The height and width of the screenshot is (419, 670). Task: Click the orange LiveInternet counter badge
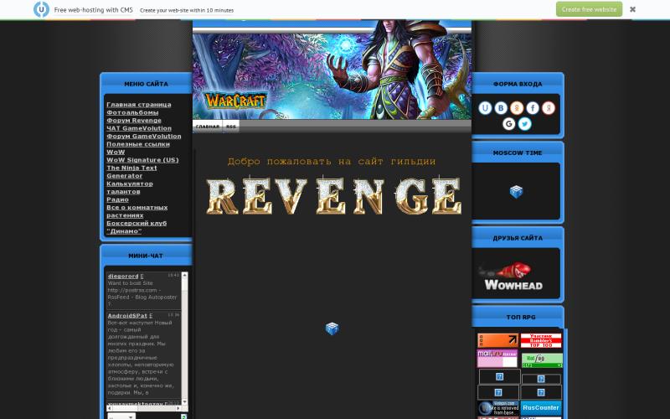(x=497, y=340)
